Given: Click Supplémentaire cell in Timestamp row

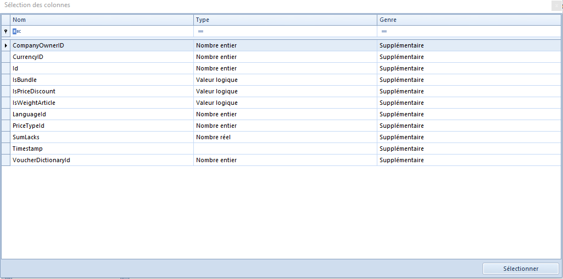Looking at the screenshot, I should (x=469, y=149).
